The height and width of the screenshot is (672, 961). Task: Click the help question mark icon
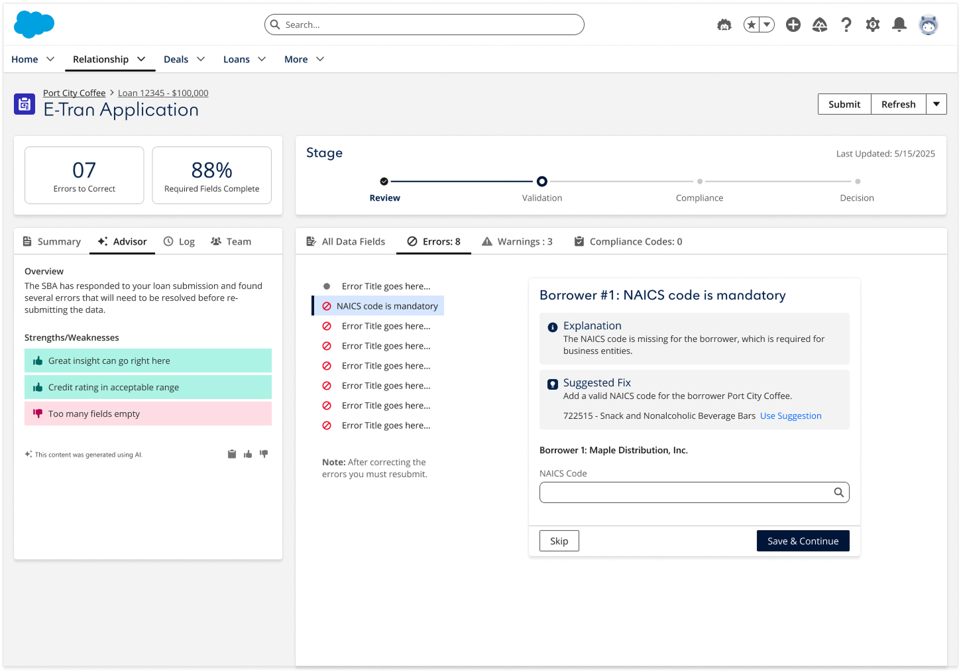pos(846,25)
